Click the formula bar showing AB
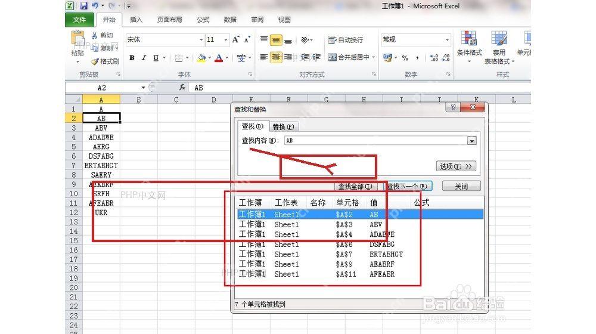 [x=359, y=88]
